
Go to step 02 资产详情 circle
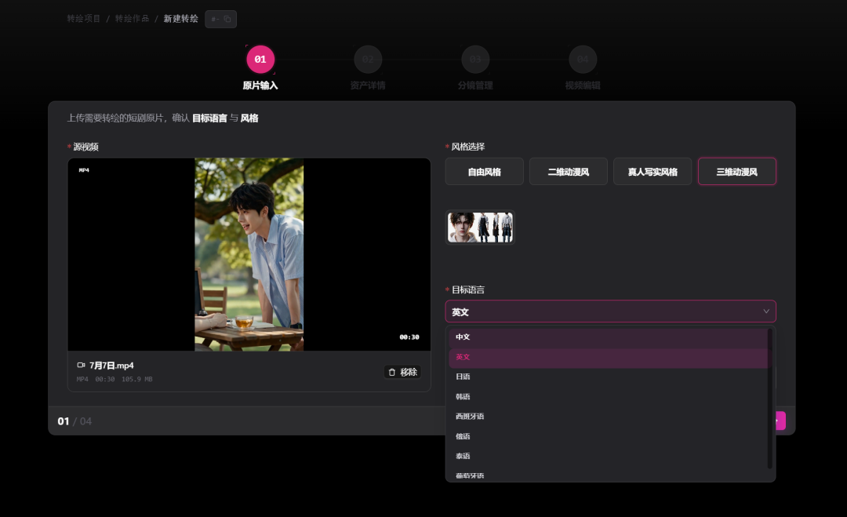[x=368, y=60]
